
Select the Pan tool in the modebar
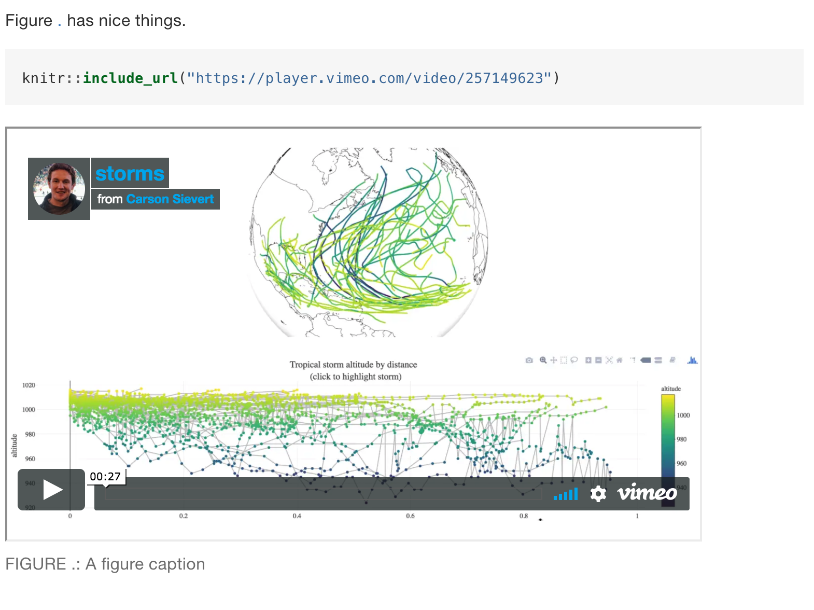(x=554, y=359)
